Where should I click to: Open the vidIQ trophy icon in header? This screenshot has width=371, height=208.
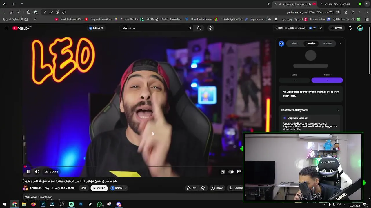(321, 28)
